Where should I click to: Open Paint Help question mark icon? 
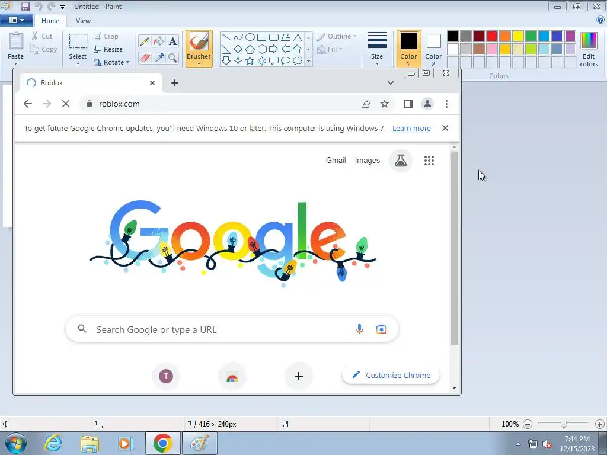point(600,20)
